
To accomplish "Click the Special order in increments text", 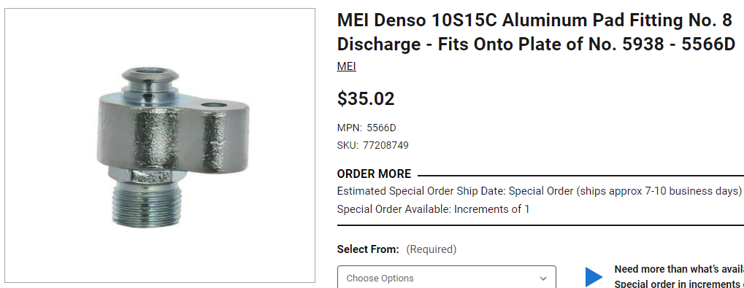I will tap(679, 284).
